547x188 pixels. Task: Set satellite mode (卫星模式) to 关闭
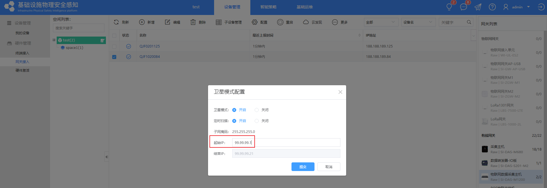257,110
